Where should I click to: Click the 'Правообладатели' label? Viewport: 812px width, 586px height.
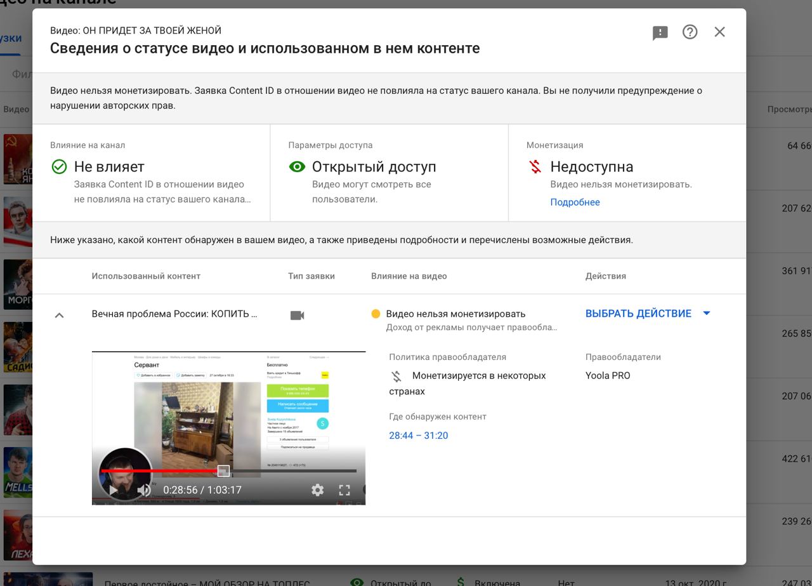tap(623, 357)
